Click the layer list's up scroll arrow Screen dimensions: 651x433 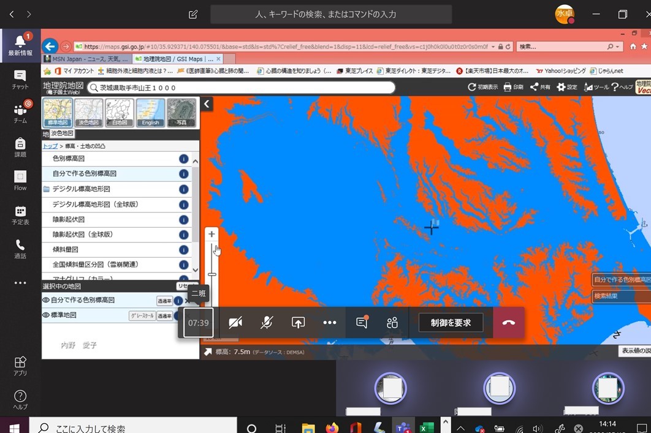point(195,161)
